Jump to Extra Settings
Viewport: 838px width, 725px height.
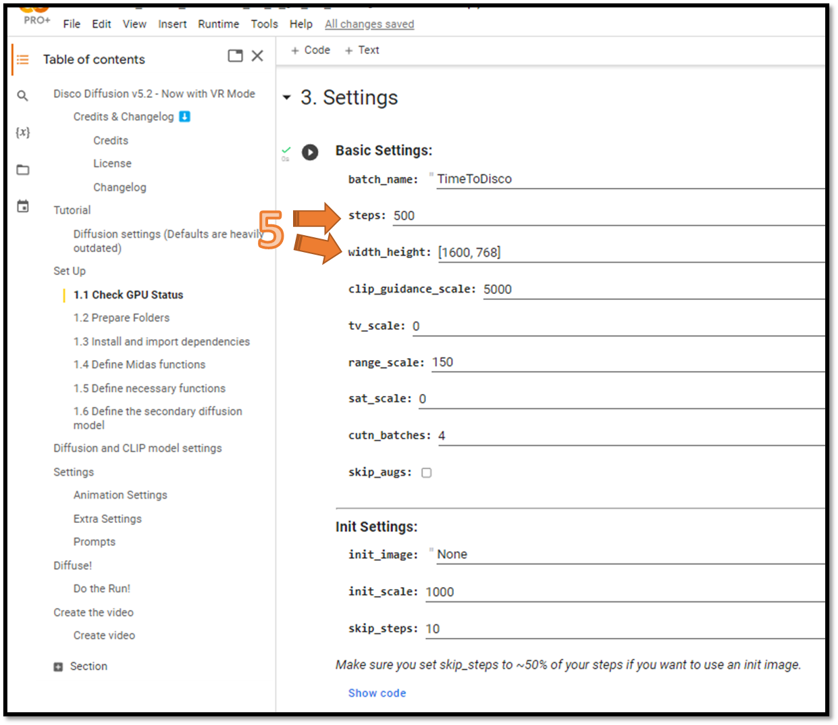coord(107,519)
